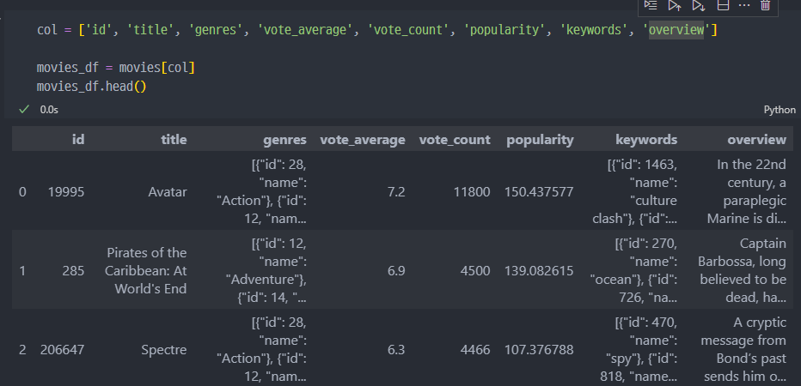Open the cell's More Actions ellipsis
The width and height of the screenshot is (801, 386).
744,5
